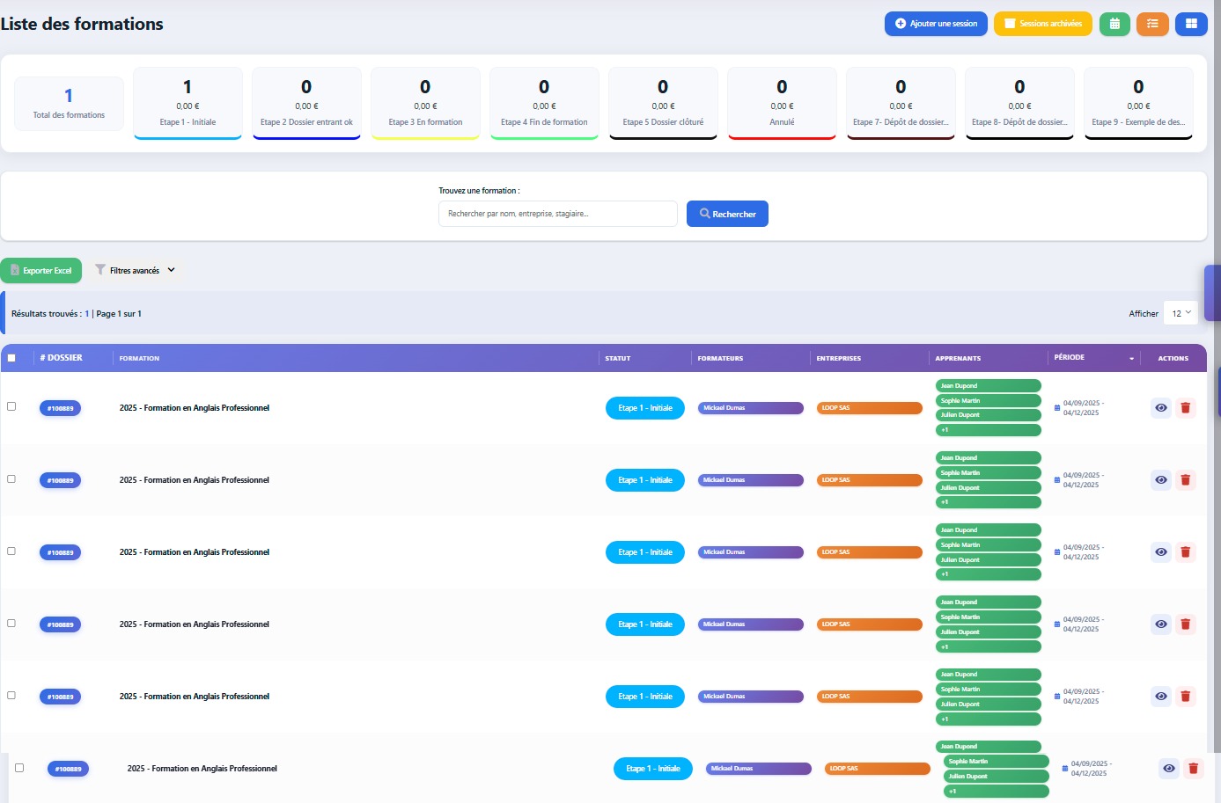Delete the first dossier with trash icon
The width and height of the screenshot is (1221, 803).
(x=1185, y=408)
